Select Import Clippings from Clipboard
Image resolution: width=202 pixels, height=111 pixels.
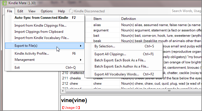click(45, 32)
